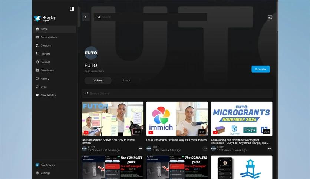The width and height of the screenshot is (310, 179).
Task: Open options menu for November Microgrant video
Action: [270, 149]
